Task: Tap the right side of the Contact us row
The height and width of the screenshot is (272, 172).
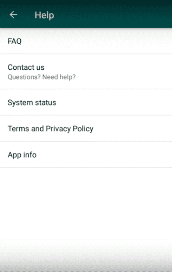Action: [x=147, y=72]
